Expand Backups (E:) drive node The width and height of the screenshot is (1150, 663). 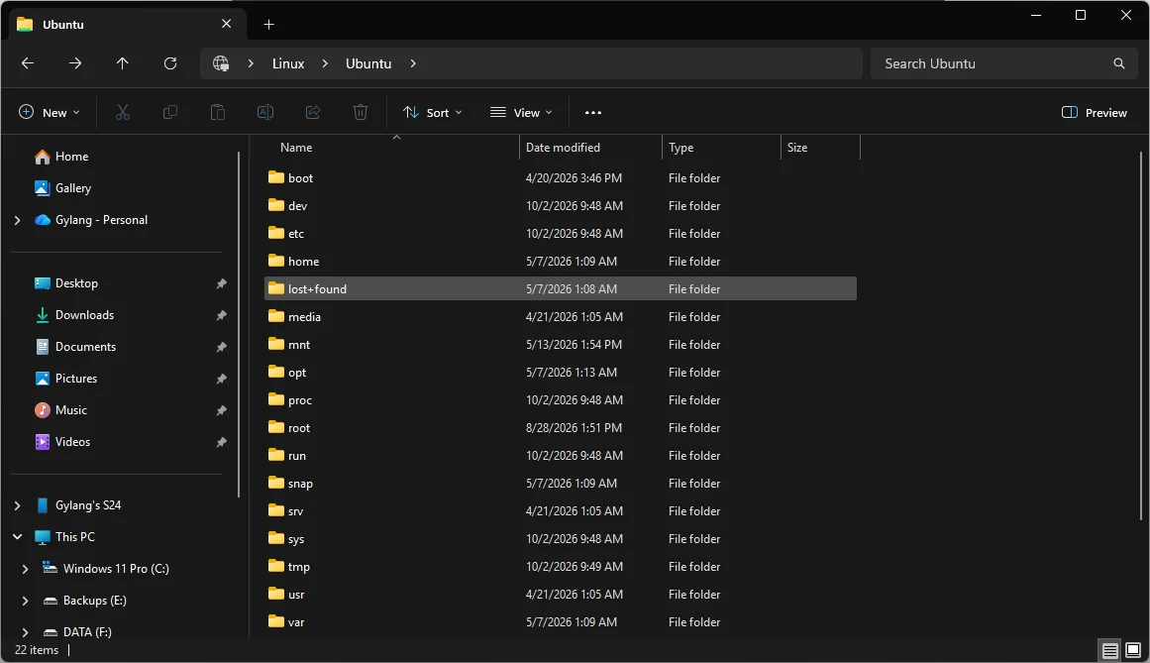click(25, 601)
